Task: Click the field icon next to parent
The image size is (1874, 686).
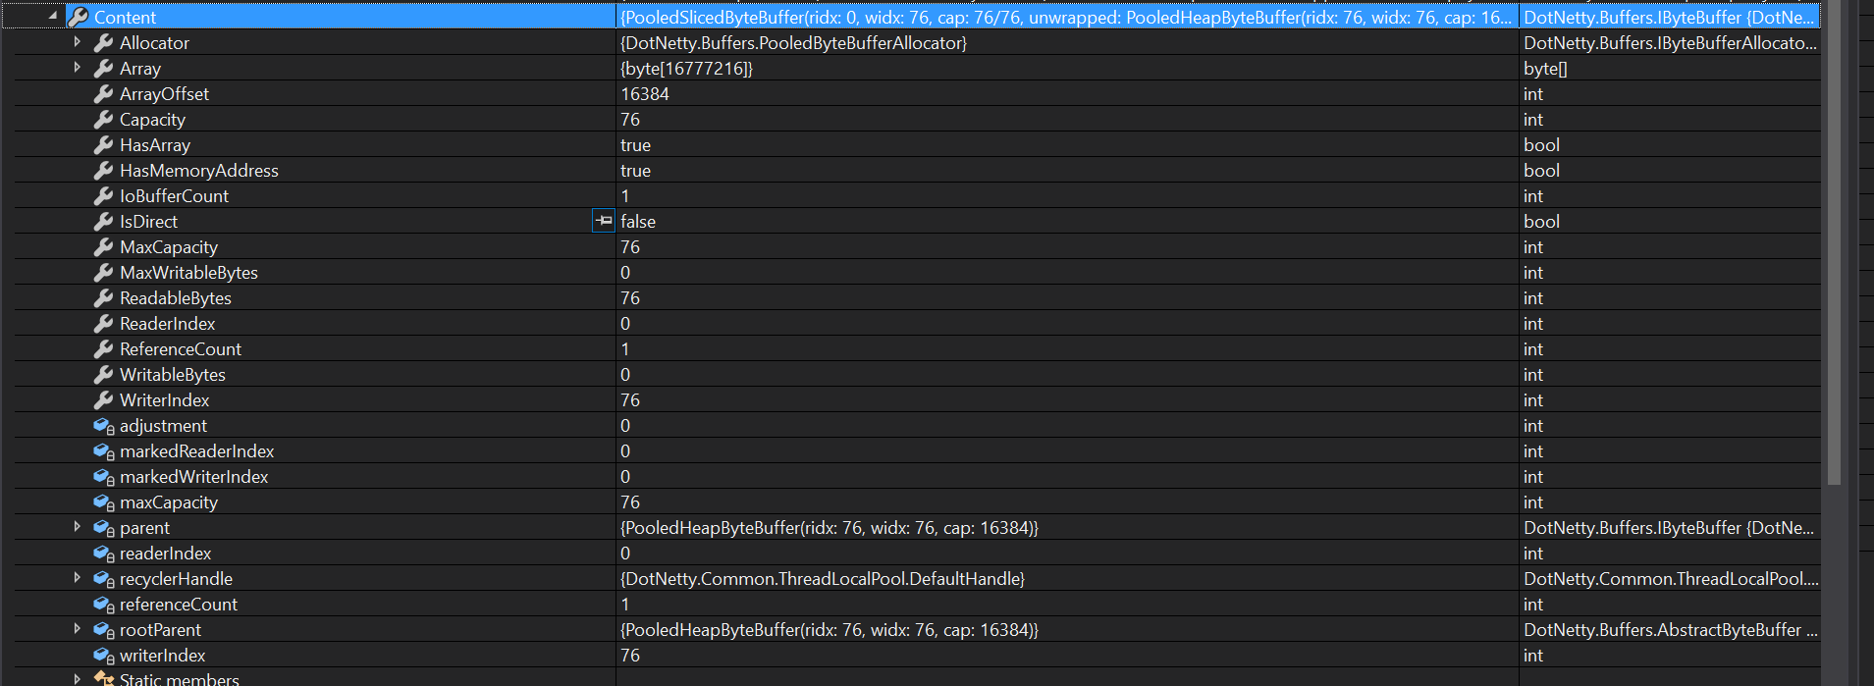Action: 104,527
